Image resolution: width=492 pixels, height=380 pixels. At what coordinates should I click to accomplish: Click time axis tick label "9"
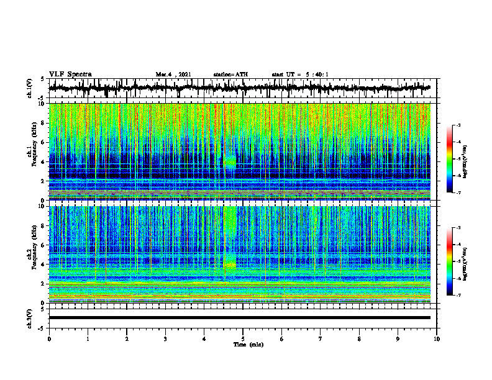pyautogui.click(x=398, y=339)
